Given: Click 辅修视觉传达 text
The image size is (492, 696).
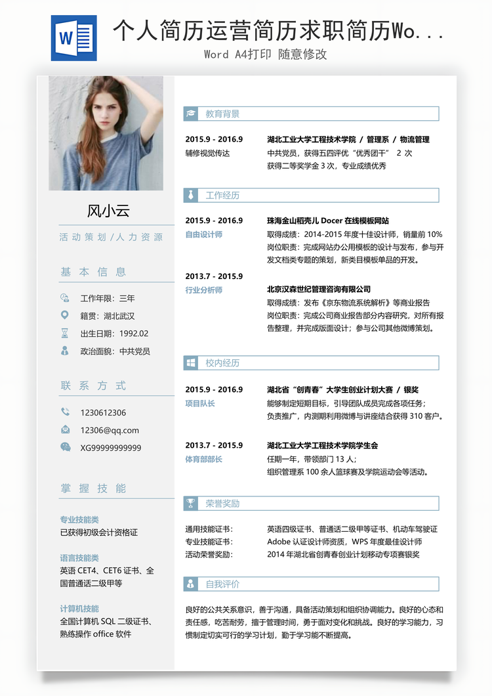Looking at the screenshot, I should tap(208, 153).
